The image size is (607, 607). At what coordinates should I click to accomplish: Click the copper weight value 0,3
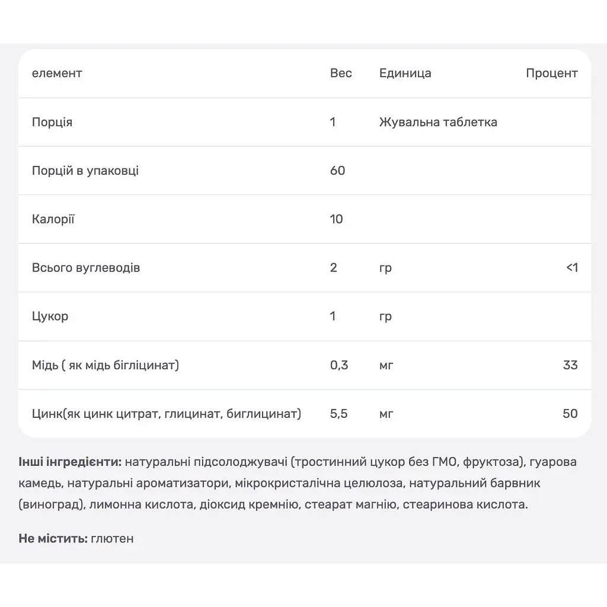pyautogui.click(x=338, y=365)
